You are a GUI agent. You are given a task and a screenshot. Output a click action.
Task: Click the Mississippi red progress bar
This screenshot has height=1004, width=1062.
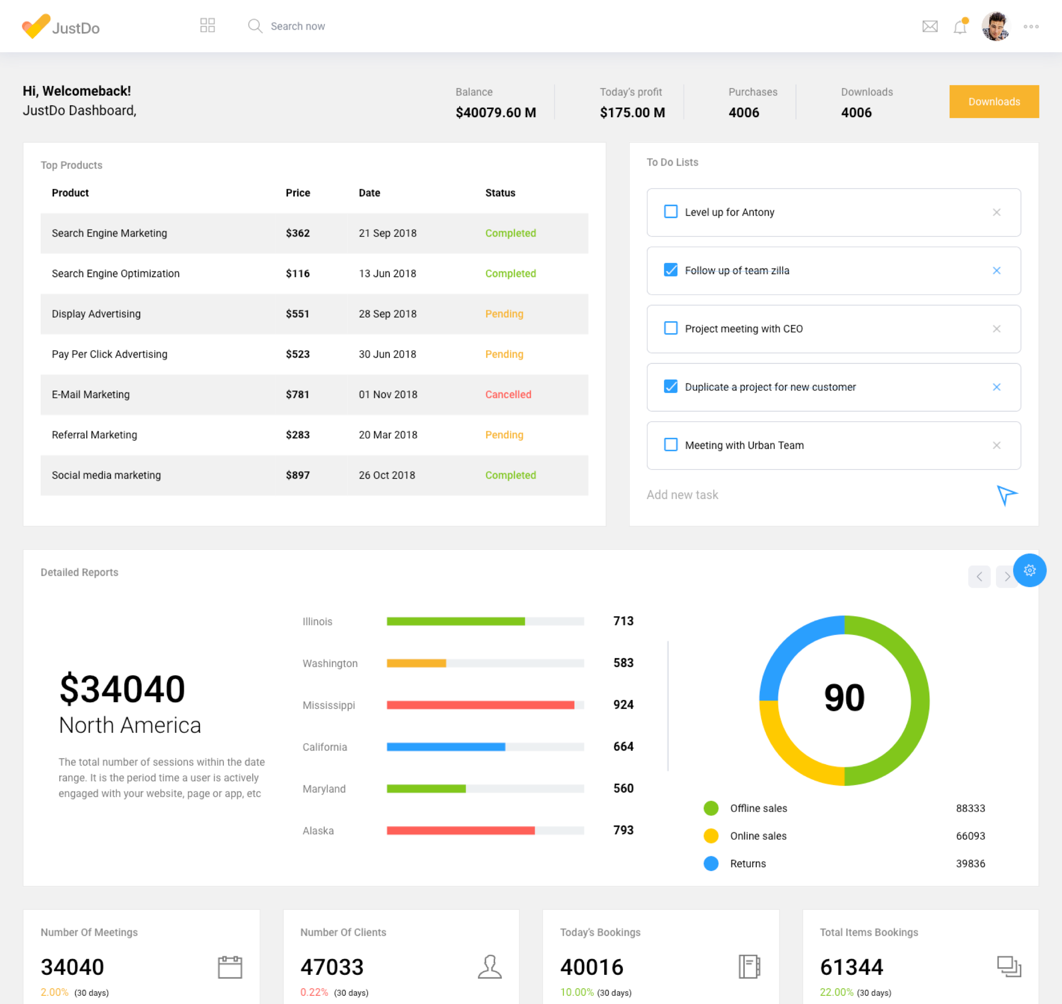click(480, 705)
